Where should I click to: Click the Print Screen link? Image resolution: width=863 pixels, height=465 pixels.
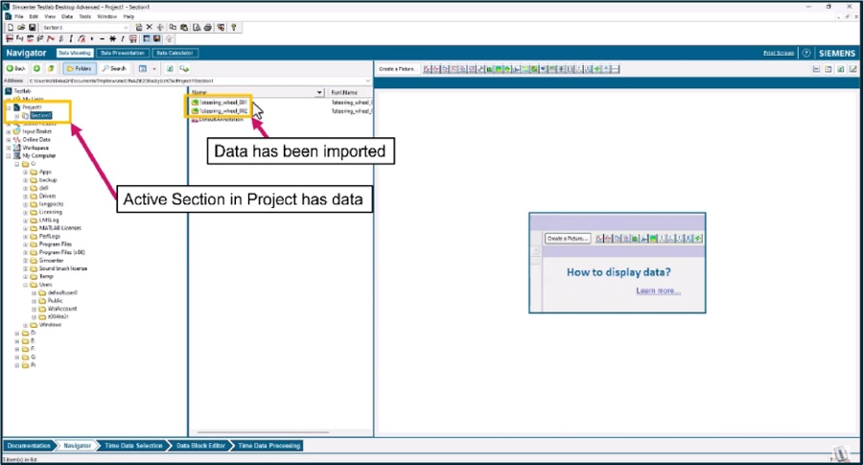(x=779, y=53)
